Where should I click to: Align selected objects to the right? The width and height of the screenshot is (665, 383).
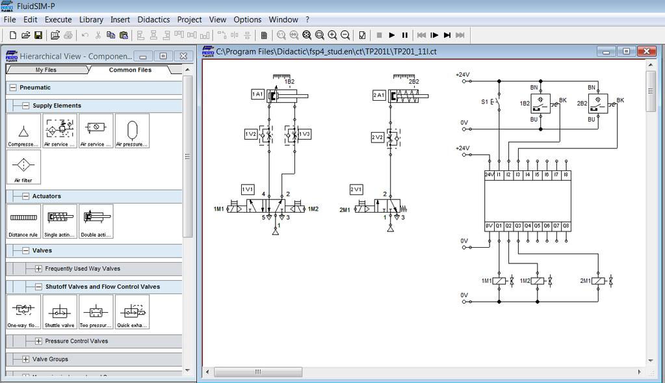(166, 35)
